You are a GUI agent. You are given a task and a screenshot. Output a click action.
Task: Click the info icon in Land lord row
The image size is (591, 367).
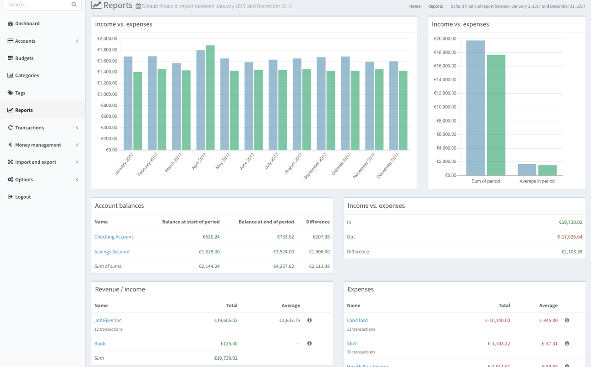click(567, 320)
